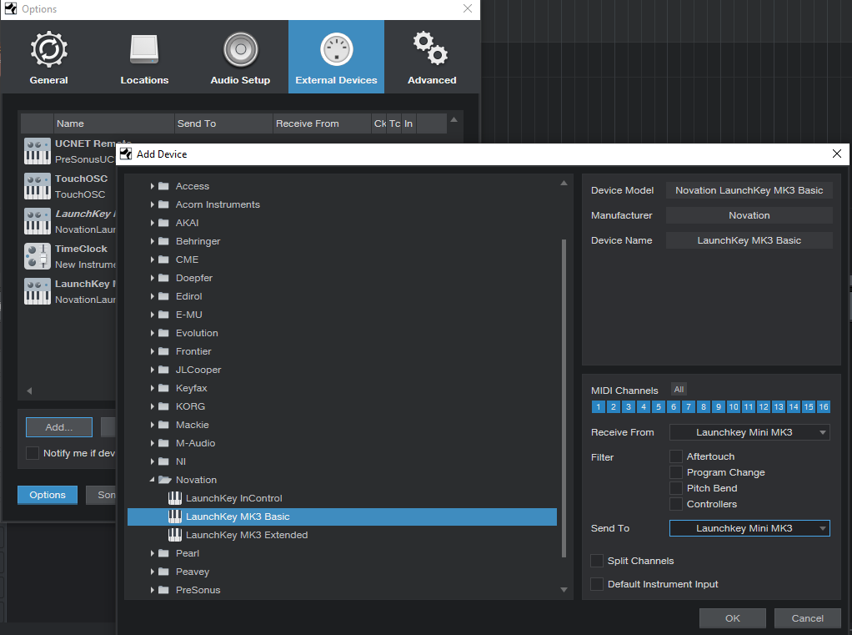Viewport: 852px width, 635px height.
Task: Click the Send To column header
Action: [223, 123]
